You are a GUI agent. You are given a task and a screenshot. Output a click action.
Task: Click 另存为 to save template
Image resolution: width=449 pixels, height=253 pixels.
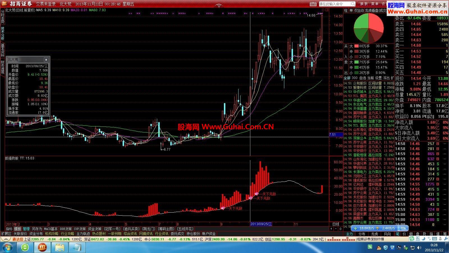(37, 229)
